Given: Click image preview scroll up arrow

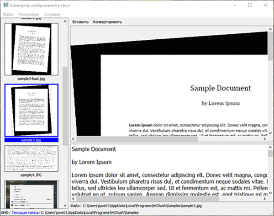Looking at the screenshot, I should pyautogui.click(x=270, y=29).
